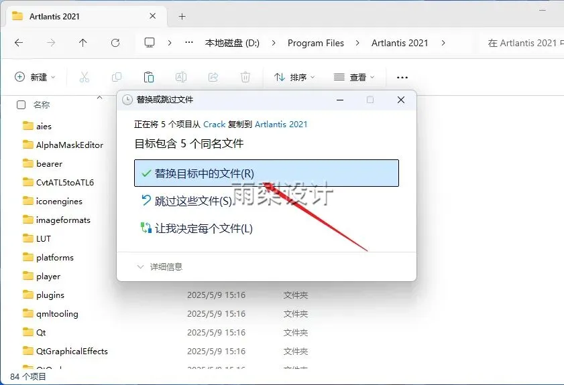This screenshot has height=385, width=564.
Task: Toggle the select-all checkbox beside 名称
Action: tap(21, 105)
